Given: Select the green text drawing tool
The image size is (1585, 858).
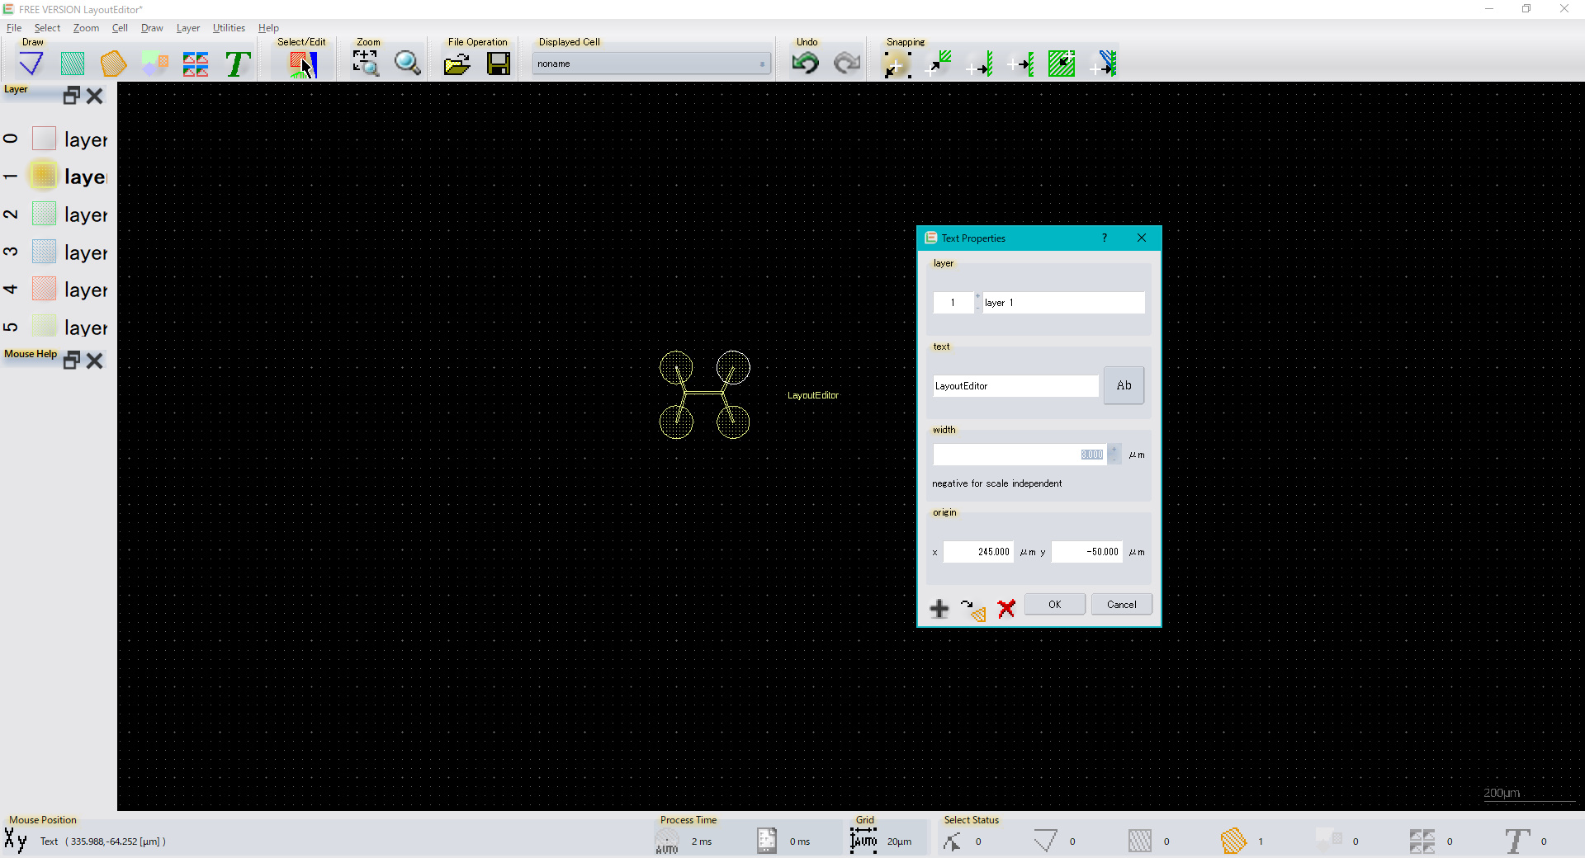Looking at the screenshot, I should tap(238, 64).
